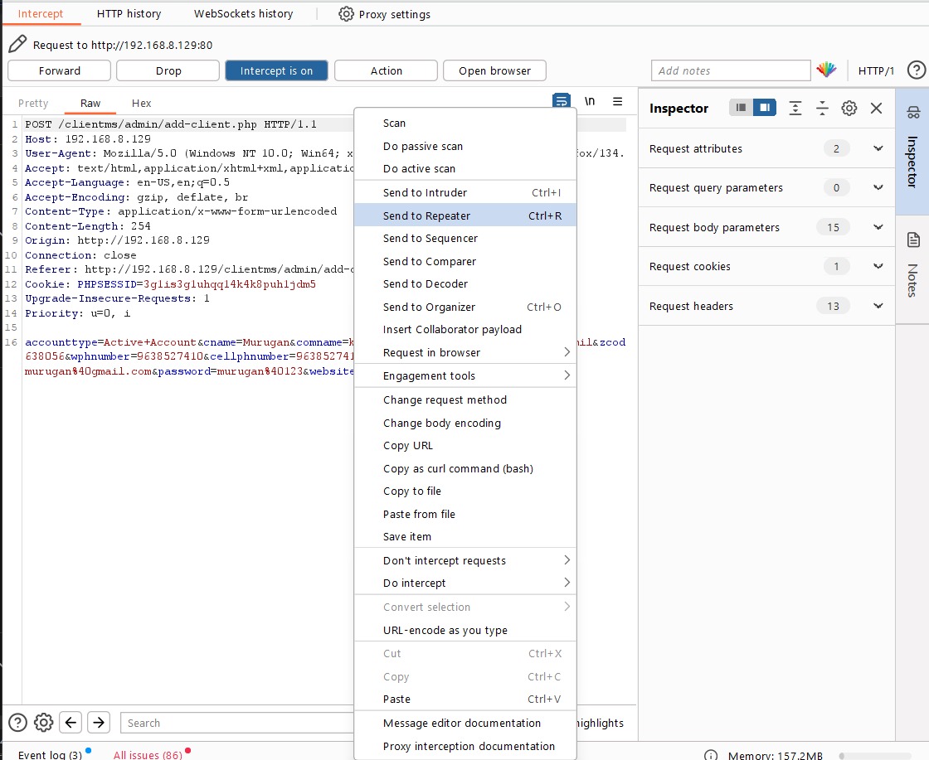Open search settings gear icon

(43, 723)
